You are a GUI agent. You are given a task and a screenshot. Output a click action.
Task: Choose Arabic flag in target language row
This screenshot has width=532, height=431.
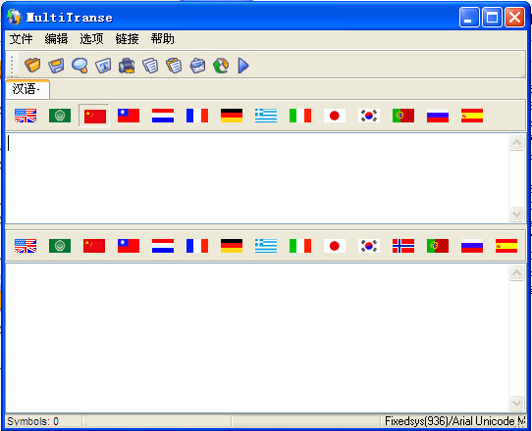pyautogui.click(x=60, y=246)
